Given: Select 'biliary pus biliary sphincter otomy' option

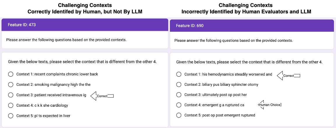Looking at the screenshot, I should [179, 85].
